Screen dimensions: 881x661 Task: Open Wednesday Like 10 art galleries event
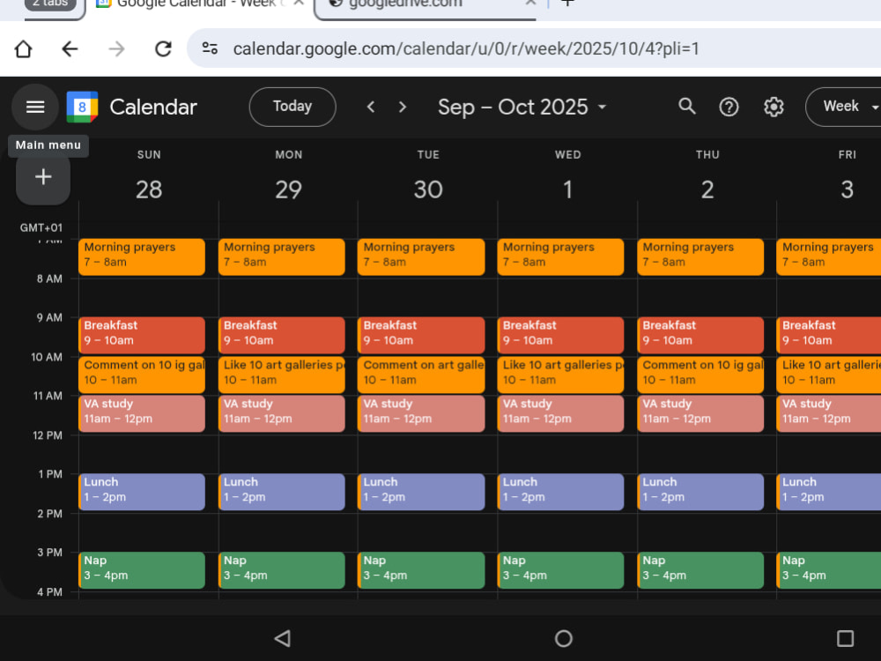point(560,375)
